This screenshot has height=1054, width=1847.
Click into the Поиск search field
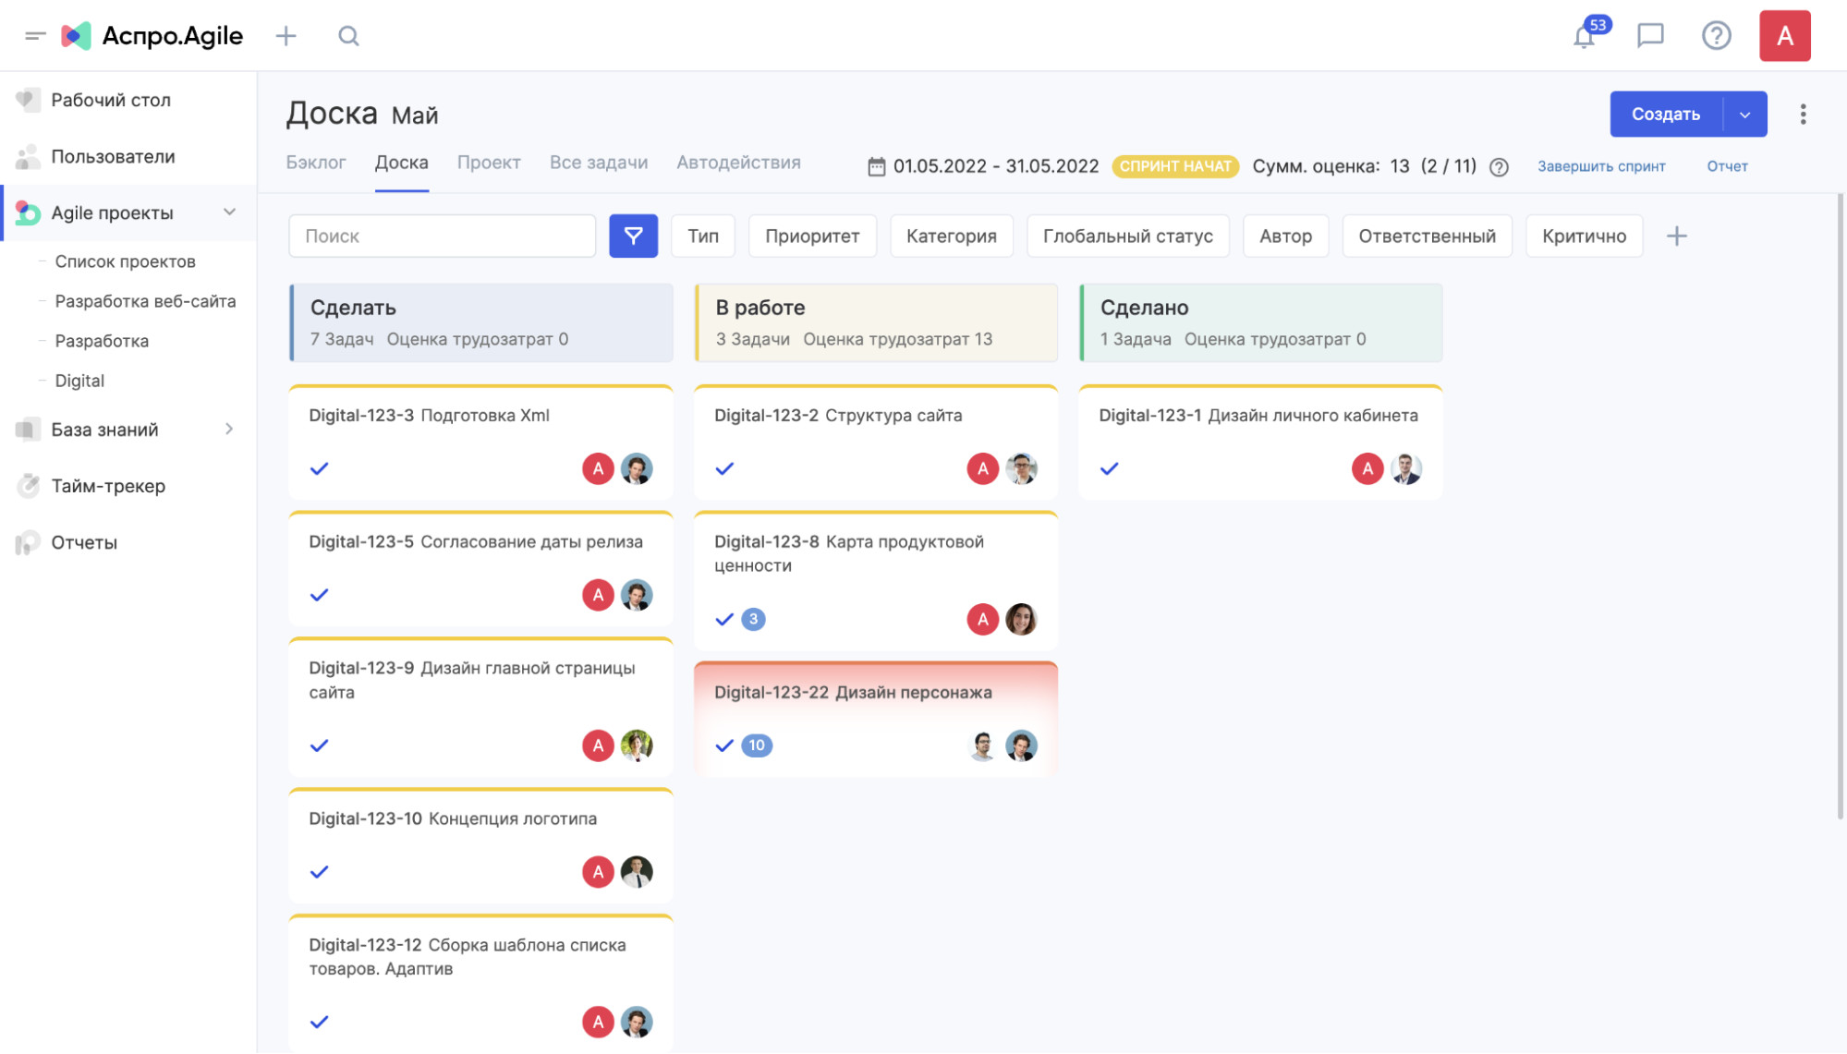pyautogui.click(x=442, y=236)
